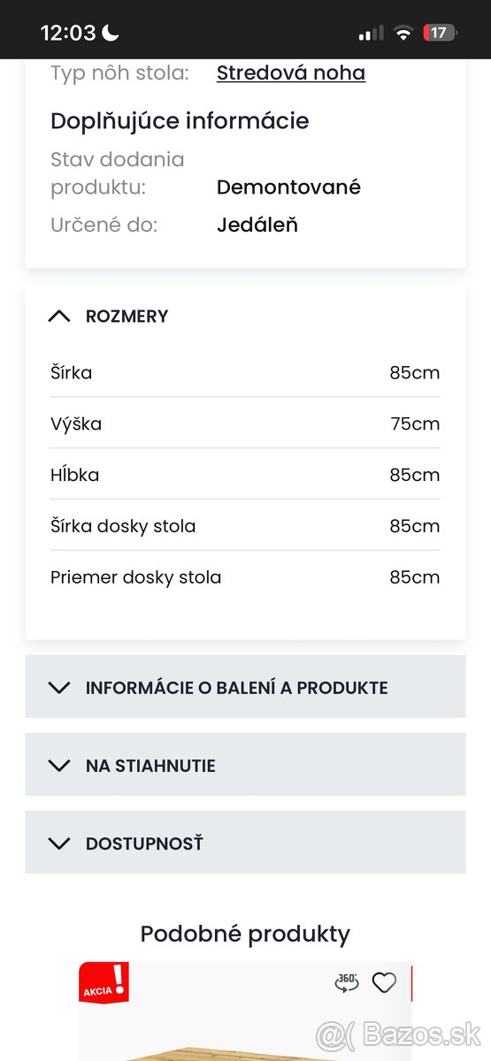This screenshot has height=1061, width=491.
Task: Collapse the ROZMERY section chevron
Action: pos(59,316)
